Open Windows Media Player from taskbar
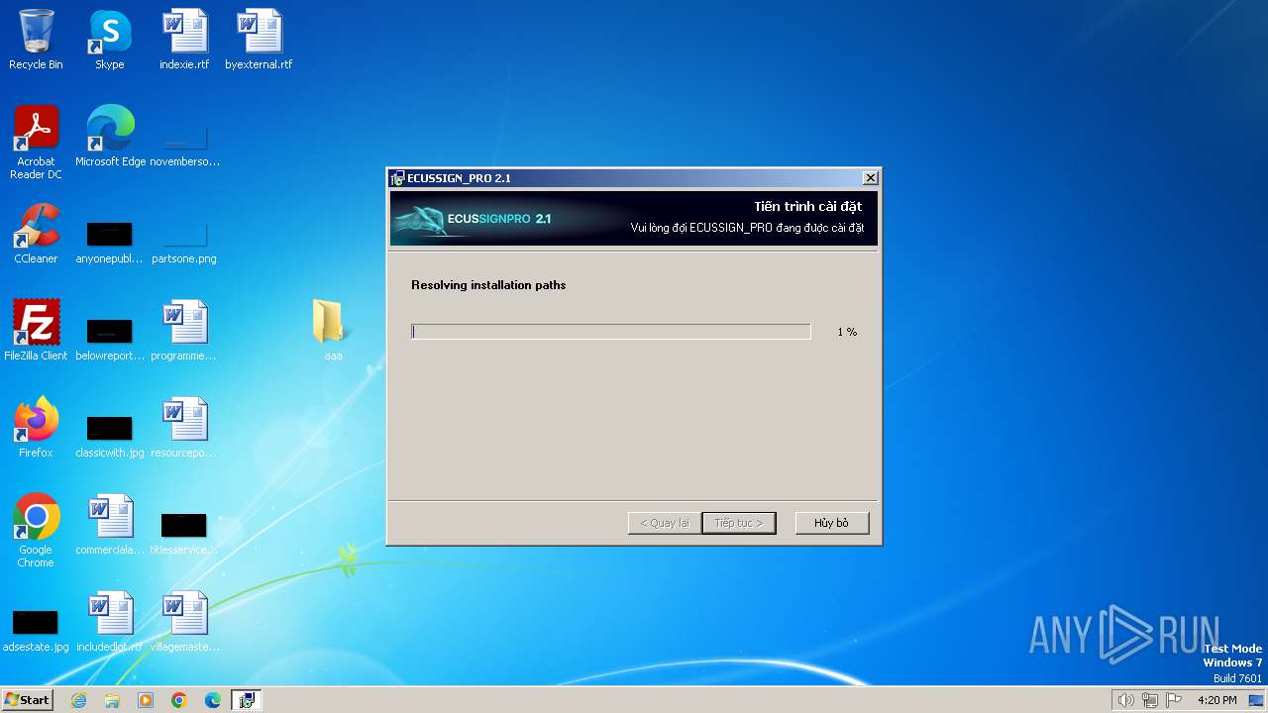Viewport: 1268px width, 713px height. [146, 700]
